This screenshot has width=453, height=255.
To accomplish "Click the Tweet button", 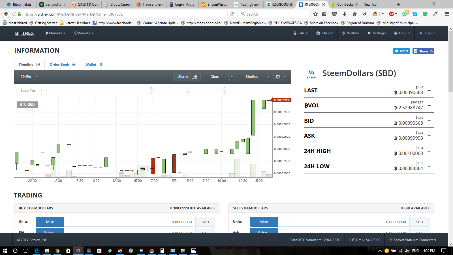I will tap(401, 51).
